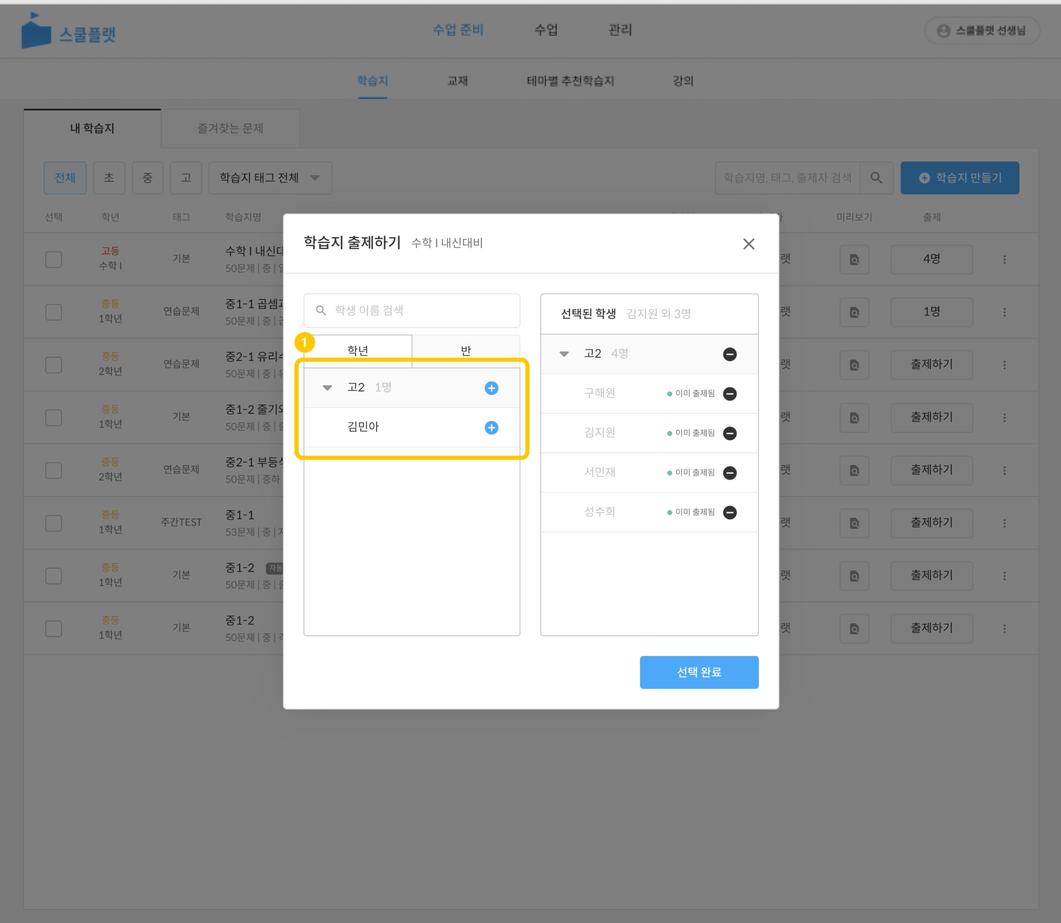The width and height of the screenshot is (1061, 923).
Task: Open the preview icon for 수학 I 내신대비
Action: point(854,260)
